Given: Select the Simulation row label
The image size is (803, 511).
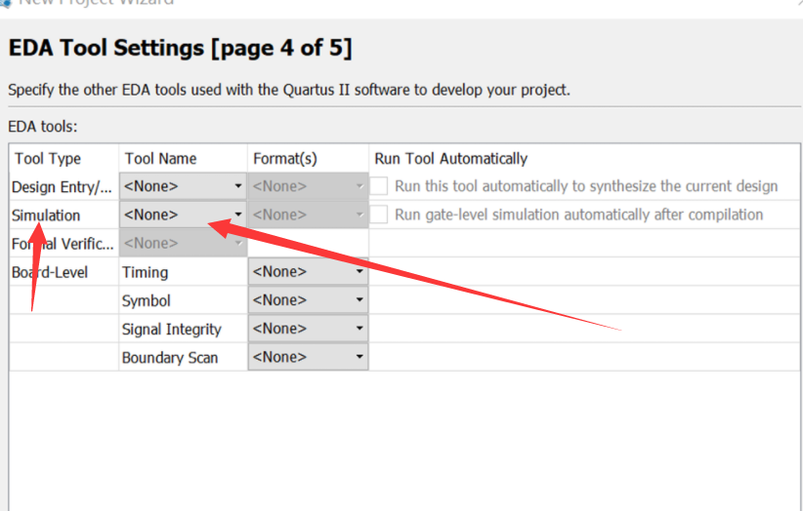Looking at the screenshot, I should 46,215.
